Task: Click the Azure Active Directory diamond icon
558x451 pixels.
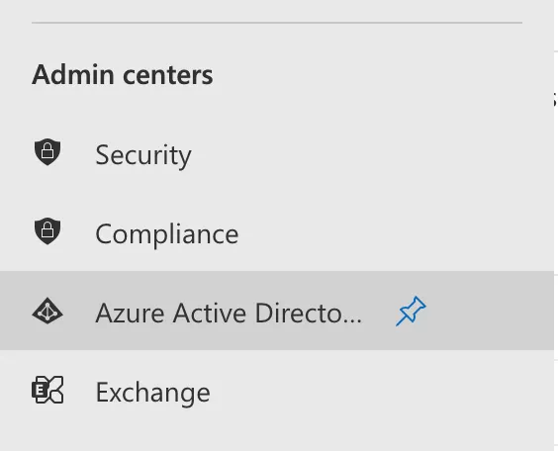Action: point(47,311)
